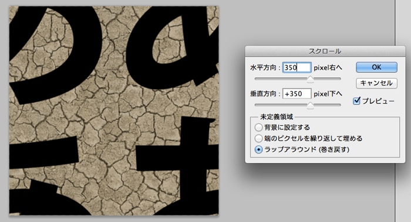
Task: Select 端のピクセルを繰り返して埋める radio option
Action: (x=258, y=138)
